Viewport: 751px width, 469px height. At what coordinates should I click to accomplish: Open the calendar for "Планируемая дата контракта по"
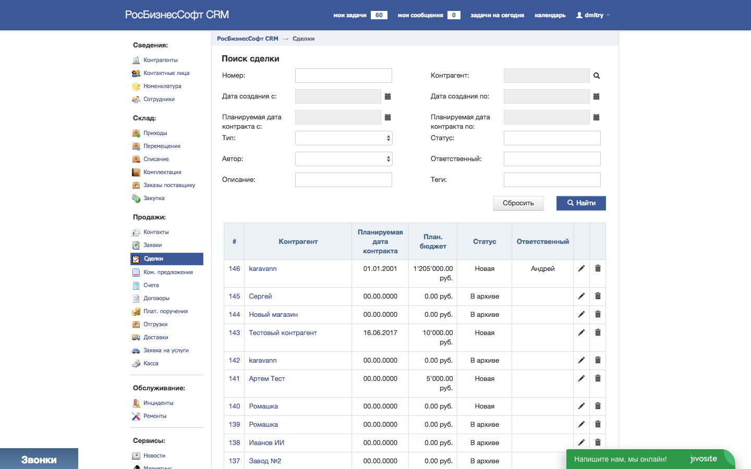pyautogui.click(x=597, y=117)
